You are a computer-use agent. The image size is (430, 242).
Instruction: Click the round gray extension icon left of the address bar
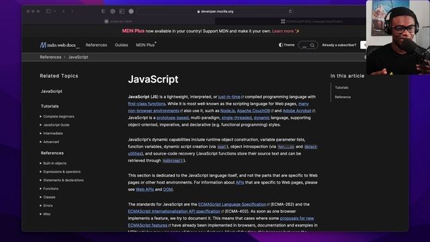(131, 11)
